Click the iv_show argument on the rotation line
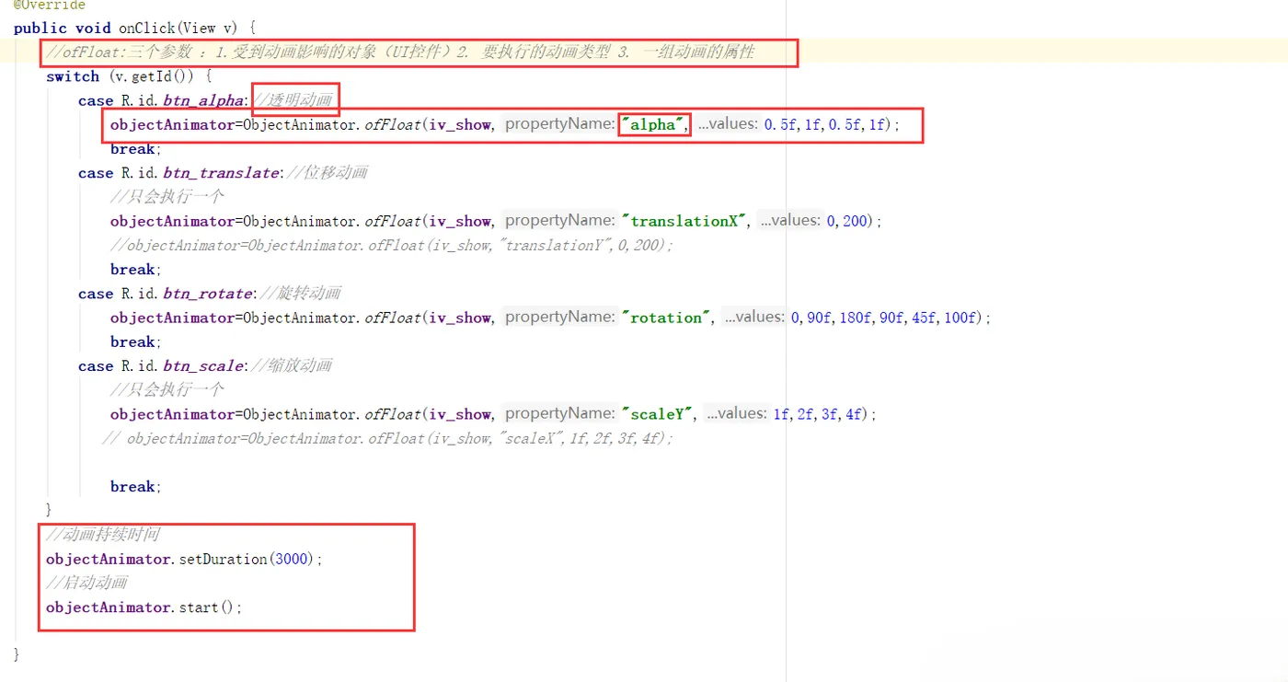 (x=462, y=318)
